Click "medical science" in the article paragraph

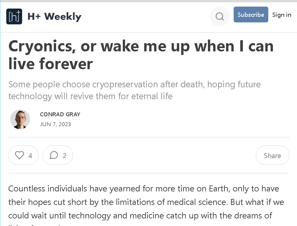tap(197, 202)
